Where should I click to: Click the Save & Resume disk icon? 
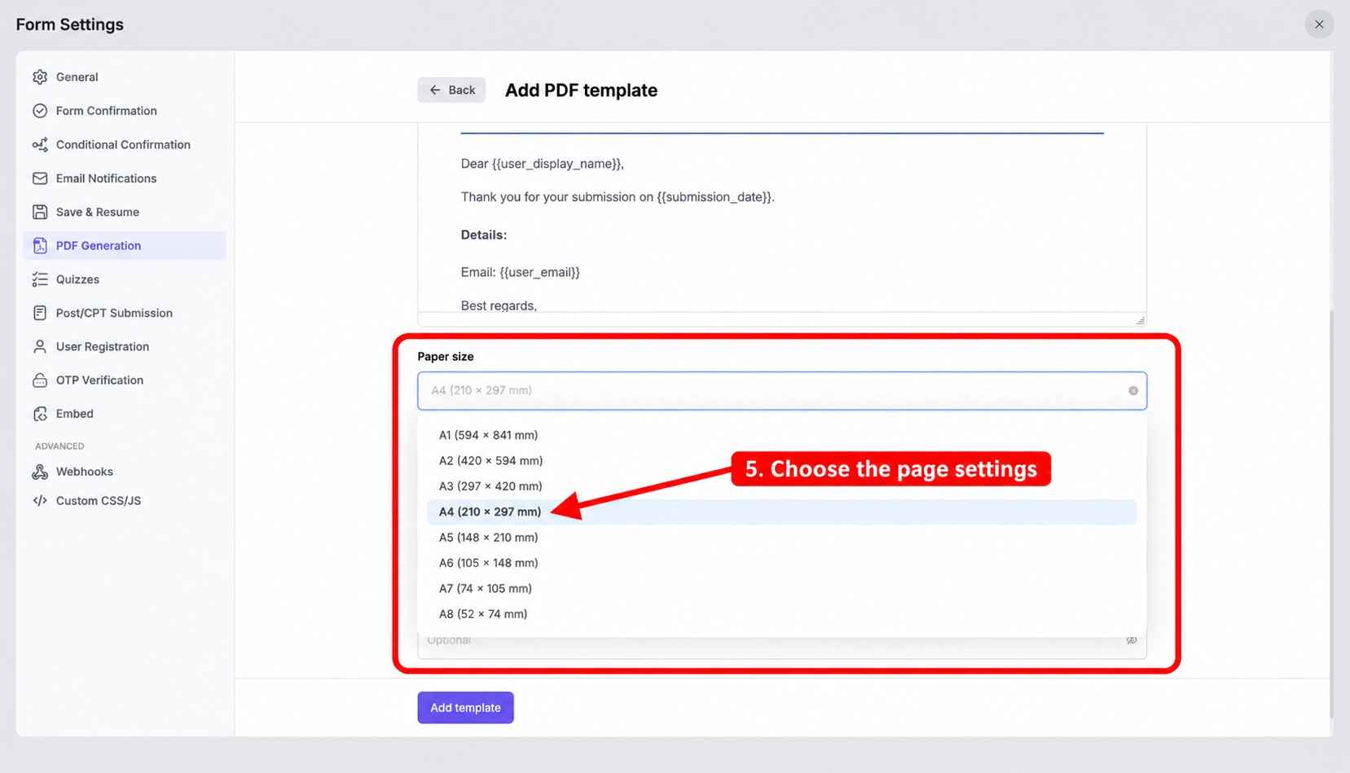coord(40,212)
